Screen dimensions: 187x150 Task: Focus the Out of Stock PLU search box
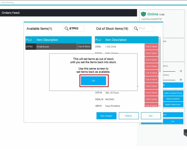pyautogui.click(x=143, y=28)
